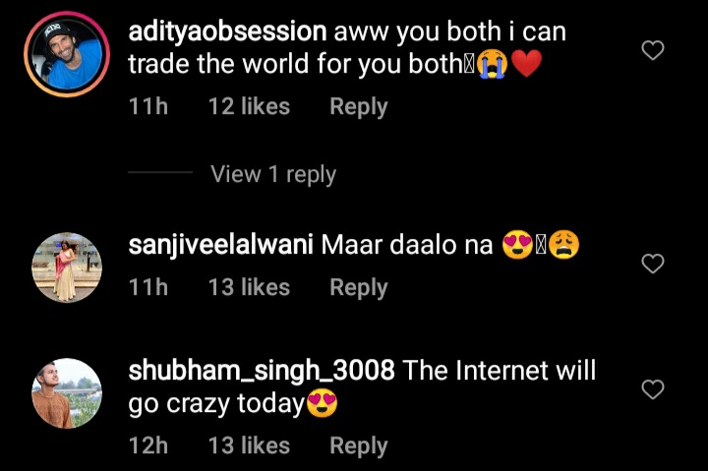
Task: Visit the shubham_singh_3008 username link
Action: (x=262, y=372)
